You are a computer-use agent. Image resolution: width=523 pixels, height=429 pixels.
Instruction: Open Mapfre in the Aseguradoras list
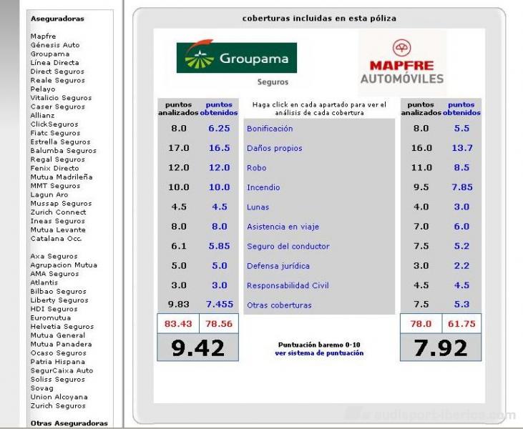tap(43, 36)
